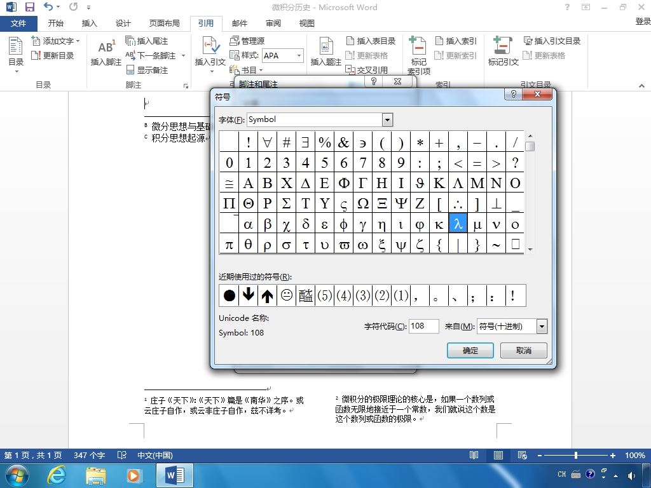The width and height of the screenshot is (651, 488).
Task: Open the footnote group dialog launcher
Action: [186, 86]
